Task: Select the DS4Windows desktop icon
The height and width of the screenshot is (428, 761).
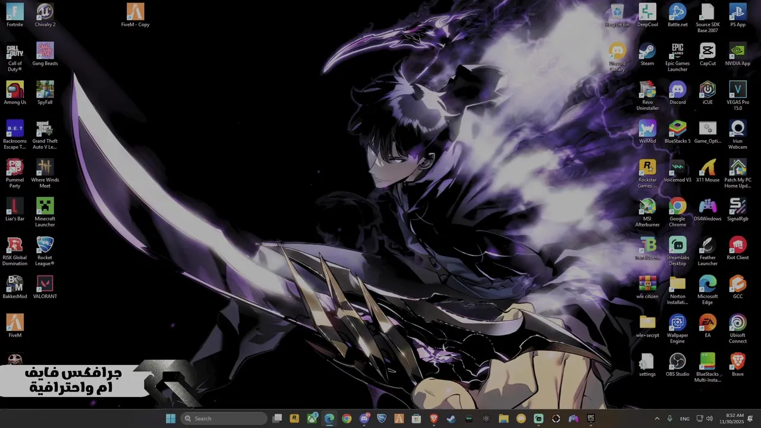Action: point(707,210)
